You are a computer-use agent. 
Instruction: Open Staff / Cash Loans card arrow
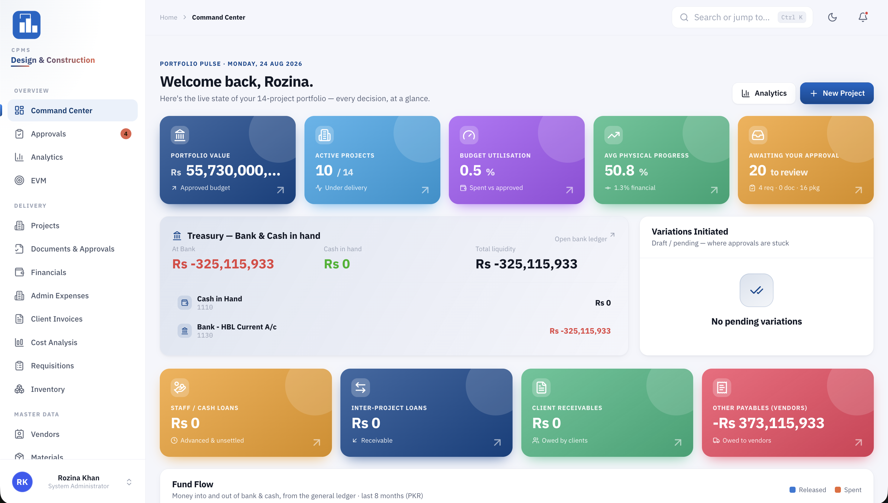click(317, 443)
